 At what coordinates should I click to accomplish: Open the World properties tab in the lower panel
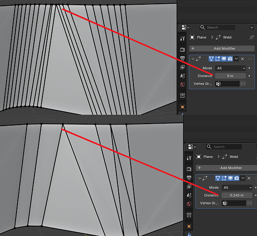coord(189,204)
